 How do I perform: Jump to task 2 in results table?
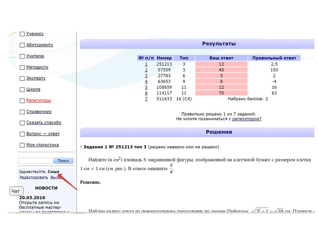(x=146, y=70)
